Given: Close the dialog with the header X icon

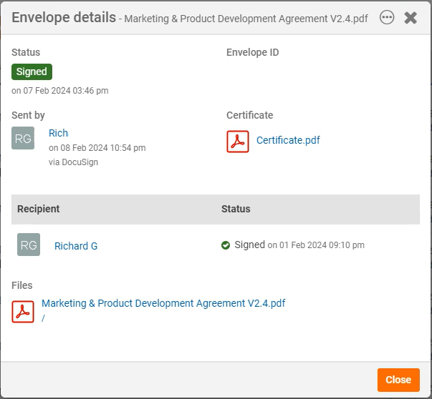Looking at the screenshot, I should point(411,18).
